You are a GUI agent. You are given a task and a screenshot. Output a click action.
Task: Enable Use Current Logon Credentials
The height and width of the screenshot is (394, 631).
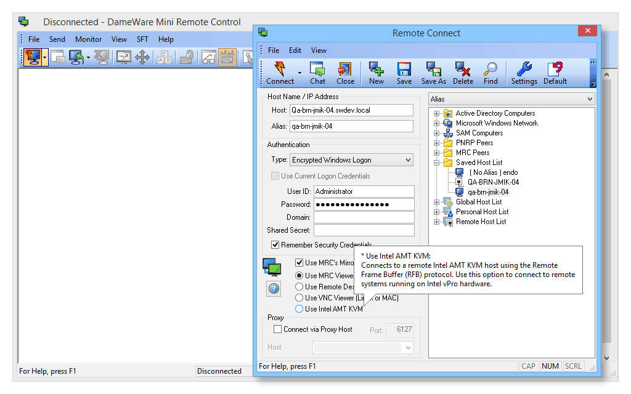pyautogui.click(x=274, y=175)
